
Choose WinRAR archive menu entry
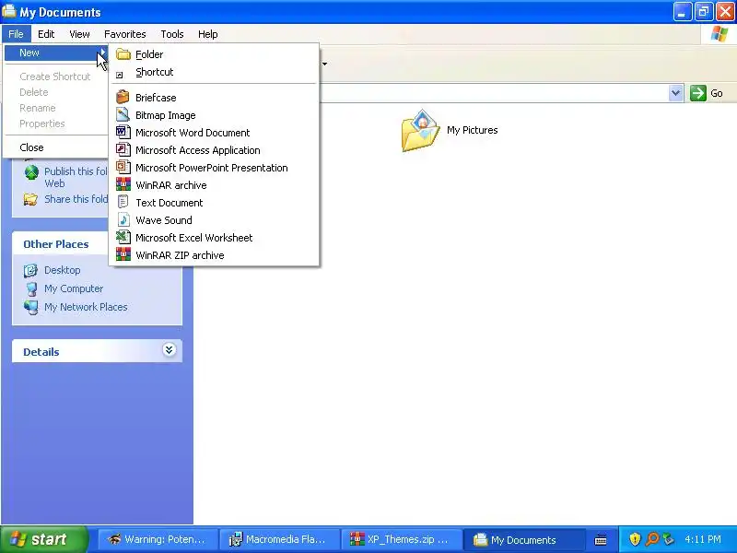point(215,185)
